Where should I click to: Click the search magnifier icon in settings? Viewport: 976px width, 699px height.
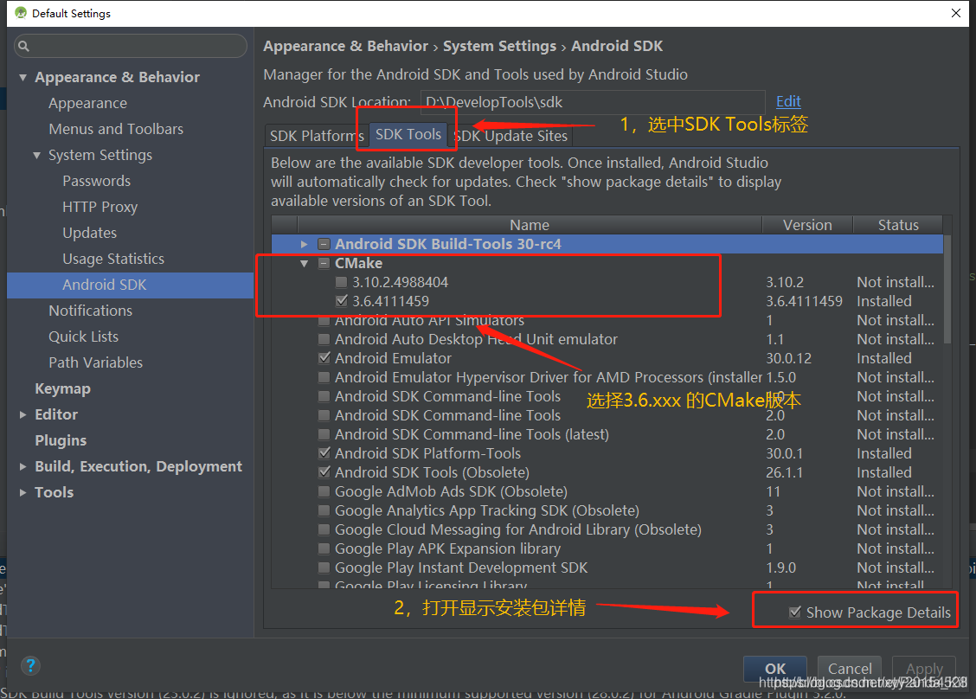[23, 46]
